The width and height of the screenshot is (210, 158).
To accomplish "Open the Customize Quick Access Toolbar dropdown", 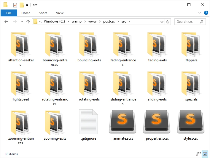I will pos(27,5).
